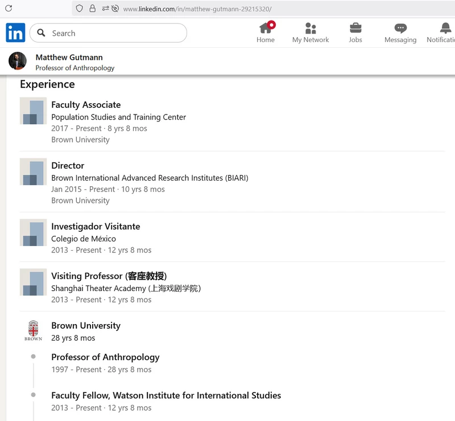The width and height of the screenshot is (455, 421).
Task: Click the browser address bar URL
Action: pos(197,9)
